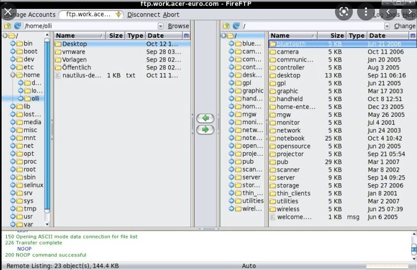Select the opensource folder row
This screenshot has height=270, width=417.
342,146
